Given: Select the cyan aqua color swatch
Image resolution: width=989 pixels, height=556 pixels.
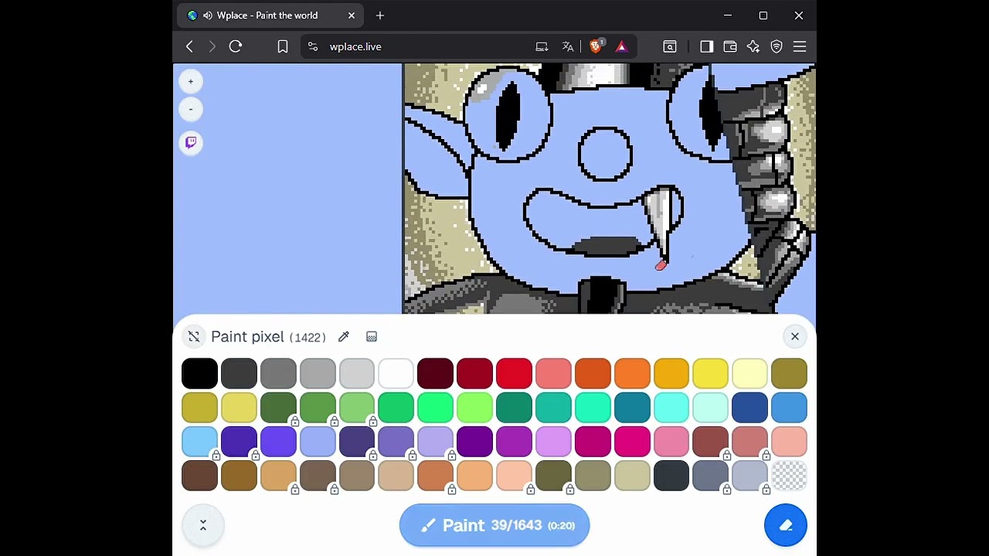Looking at the screenshot, I should click(x=671, y=408).
